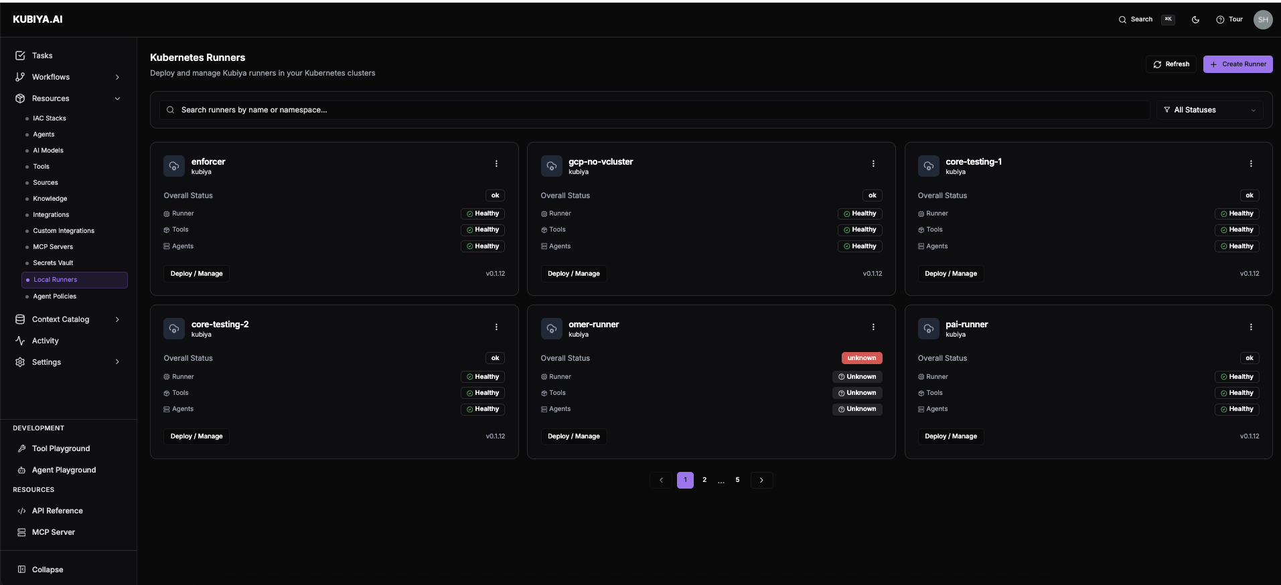Open the enforcer runner options menu
The image size is (1281, 585).
pos(496,164)
